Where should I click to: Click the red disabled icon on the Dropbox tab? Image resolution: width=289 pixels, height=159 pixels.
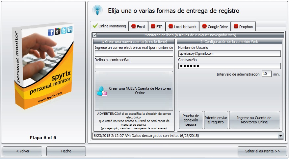point(236,26)
